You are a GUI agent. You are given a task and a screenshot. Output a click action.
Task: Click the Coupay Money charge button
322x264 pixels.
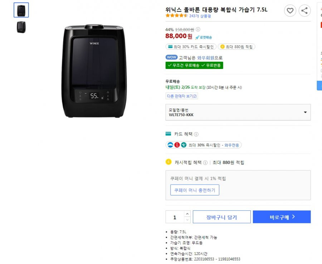point(195,190)
